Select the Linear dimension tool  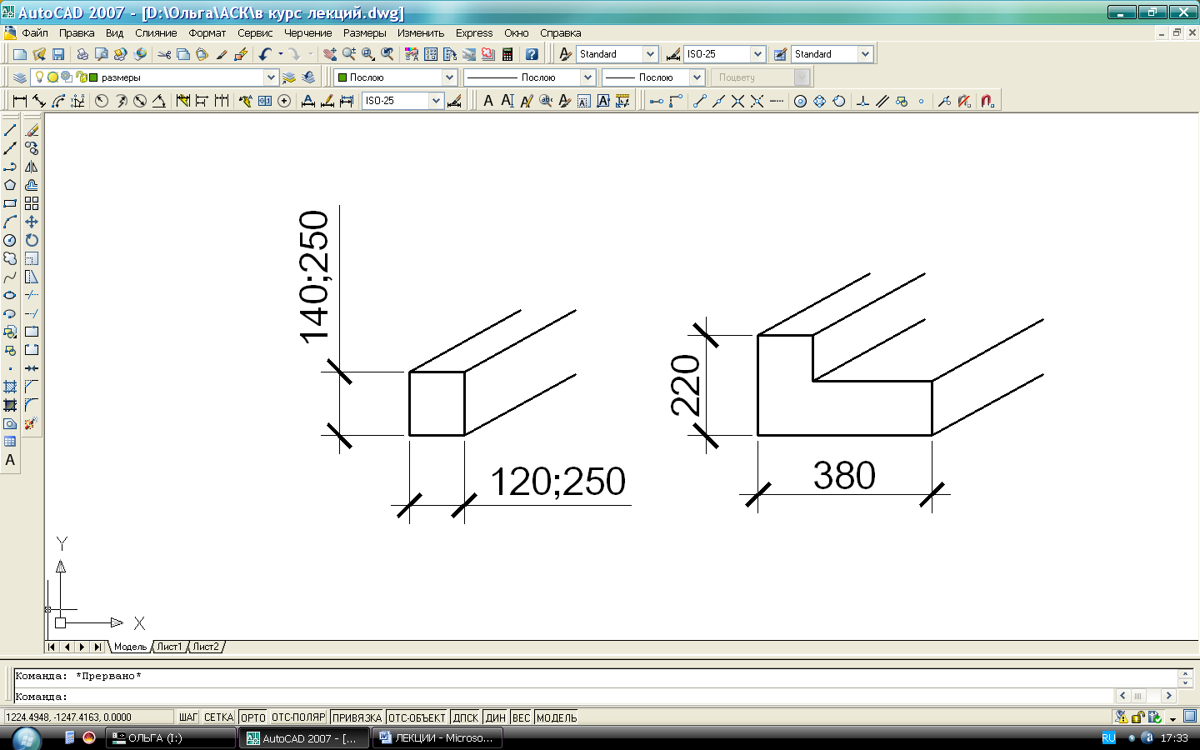(x=20, y=101)
